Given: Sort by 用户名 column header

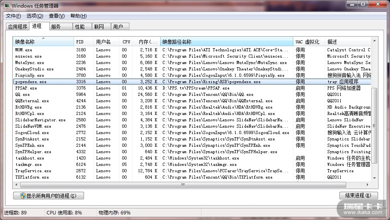Looking at the screenshot, I should pyautogui.click(x=106, y=41).
